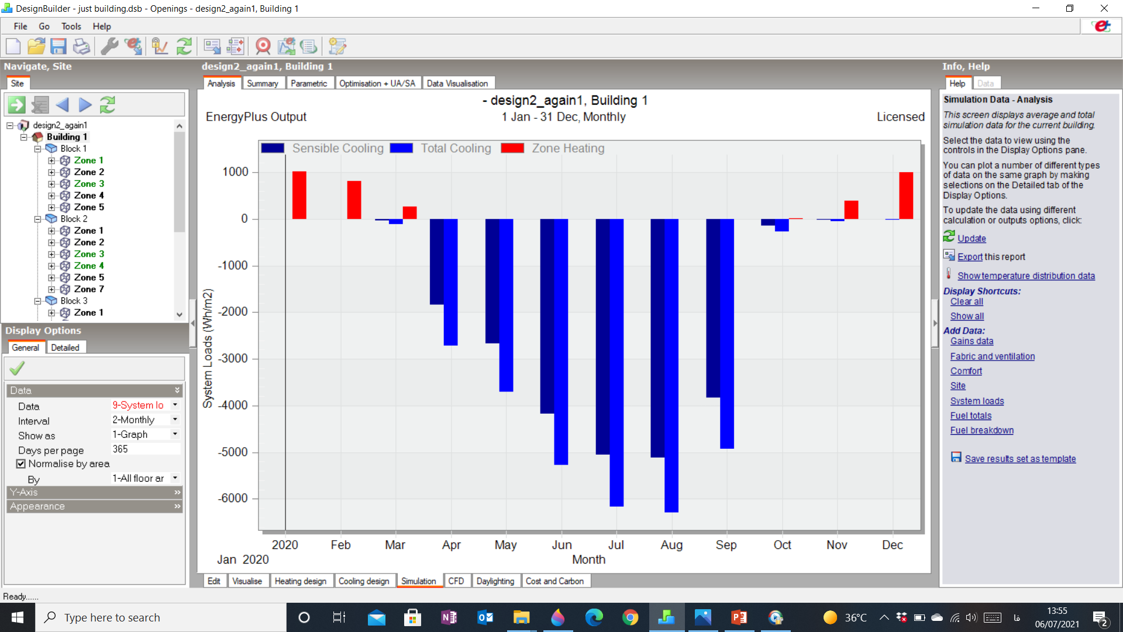Go back with the blue left arrow
This screenshot has width=1123, height=632.
(63, 105)
